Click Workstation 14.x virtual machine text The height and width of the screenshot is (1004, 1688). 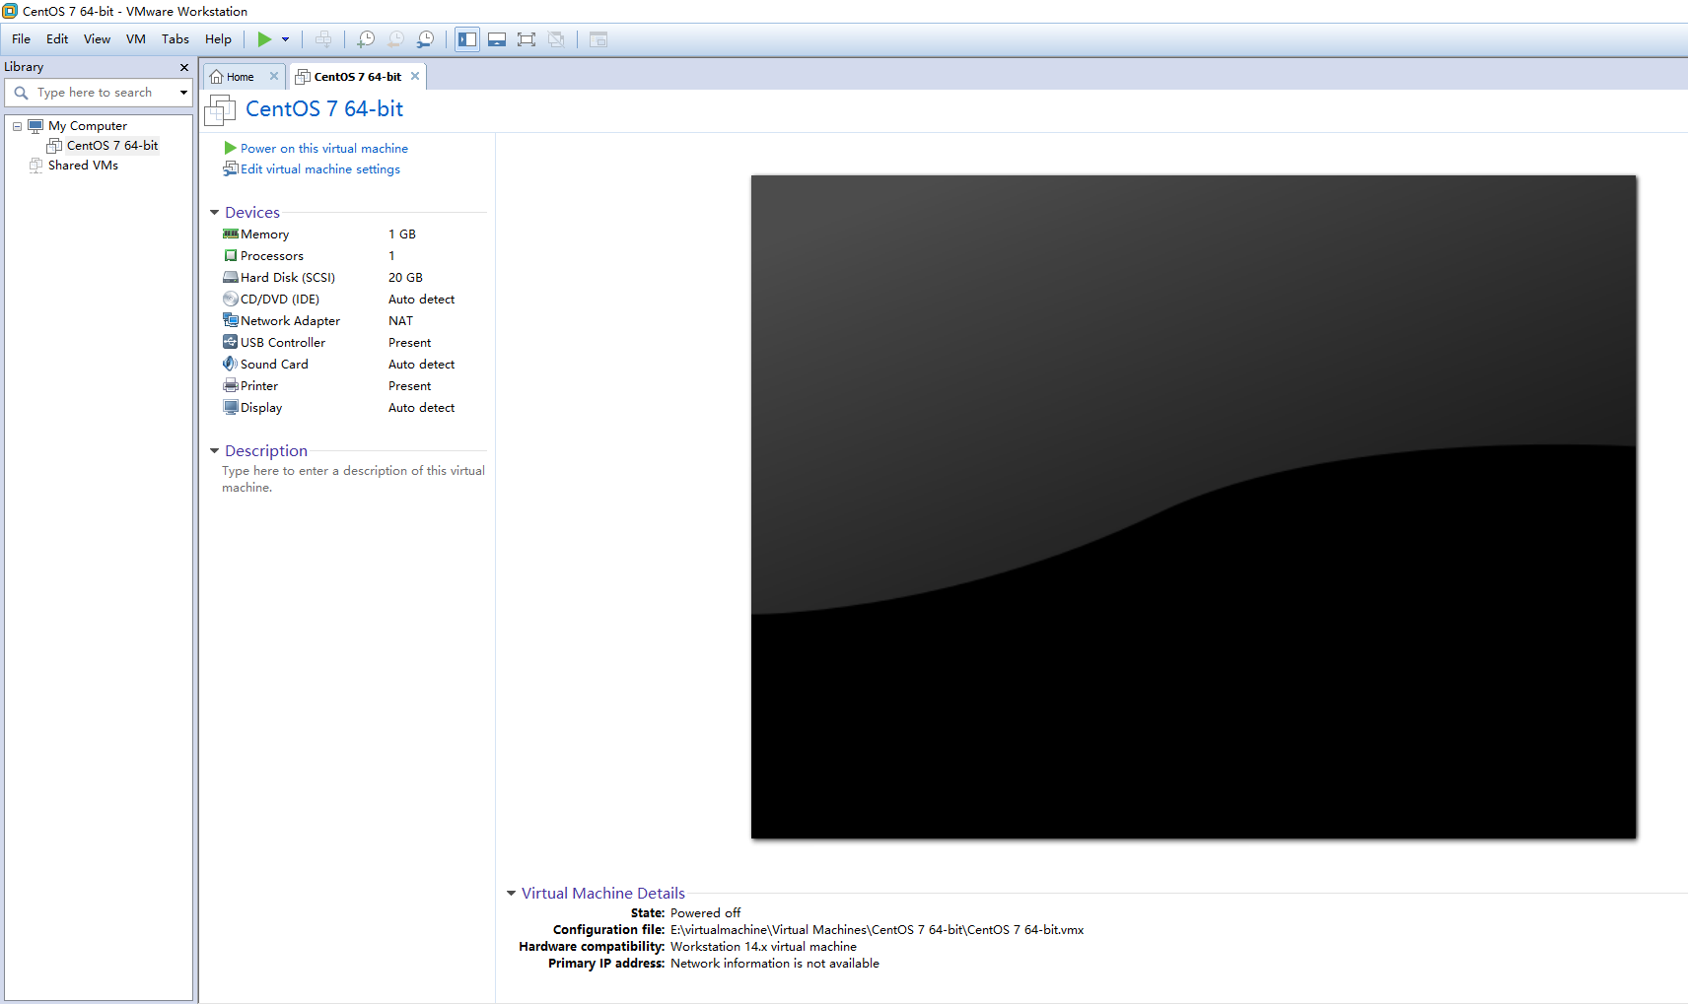763,947
